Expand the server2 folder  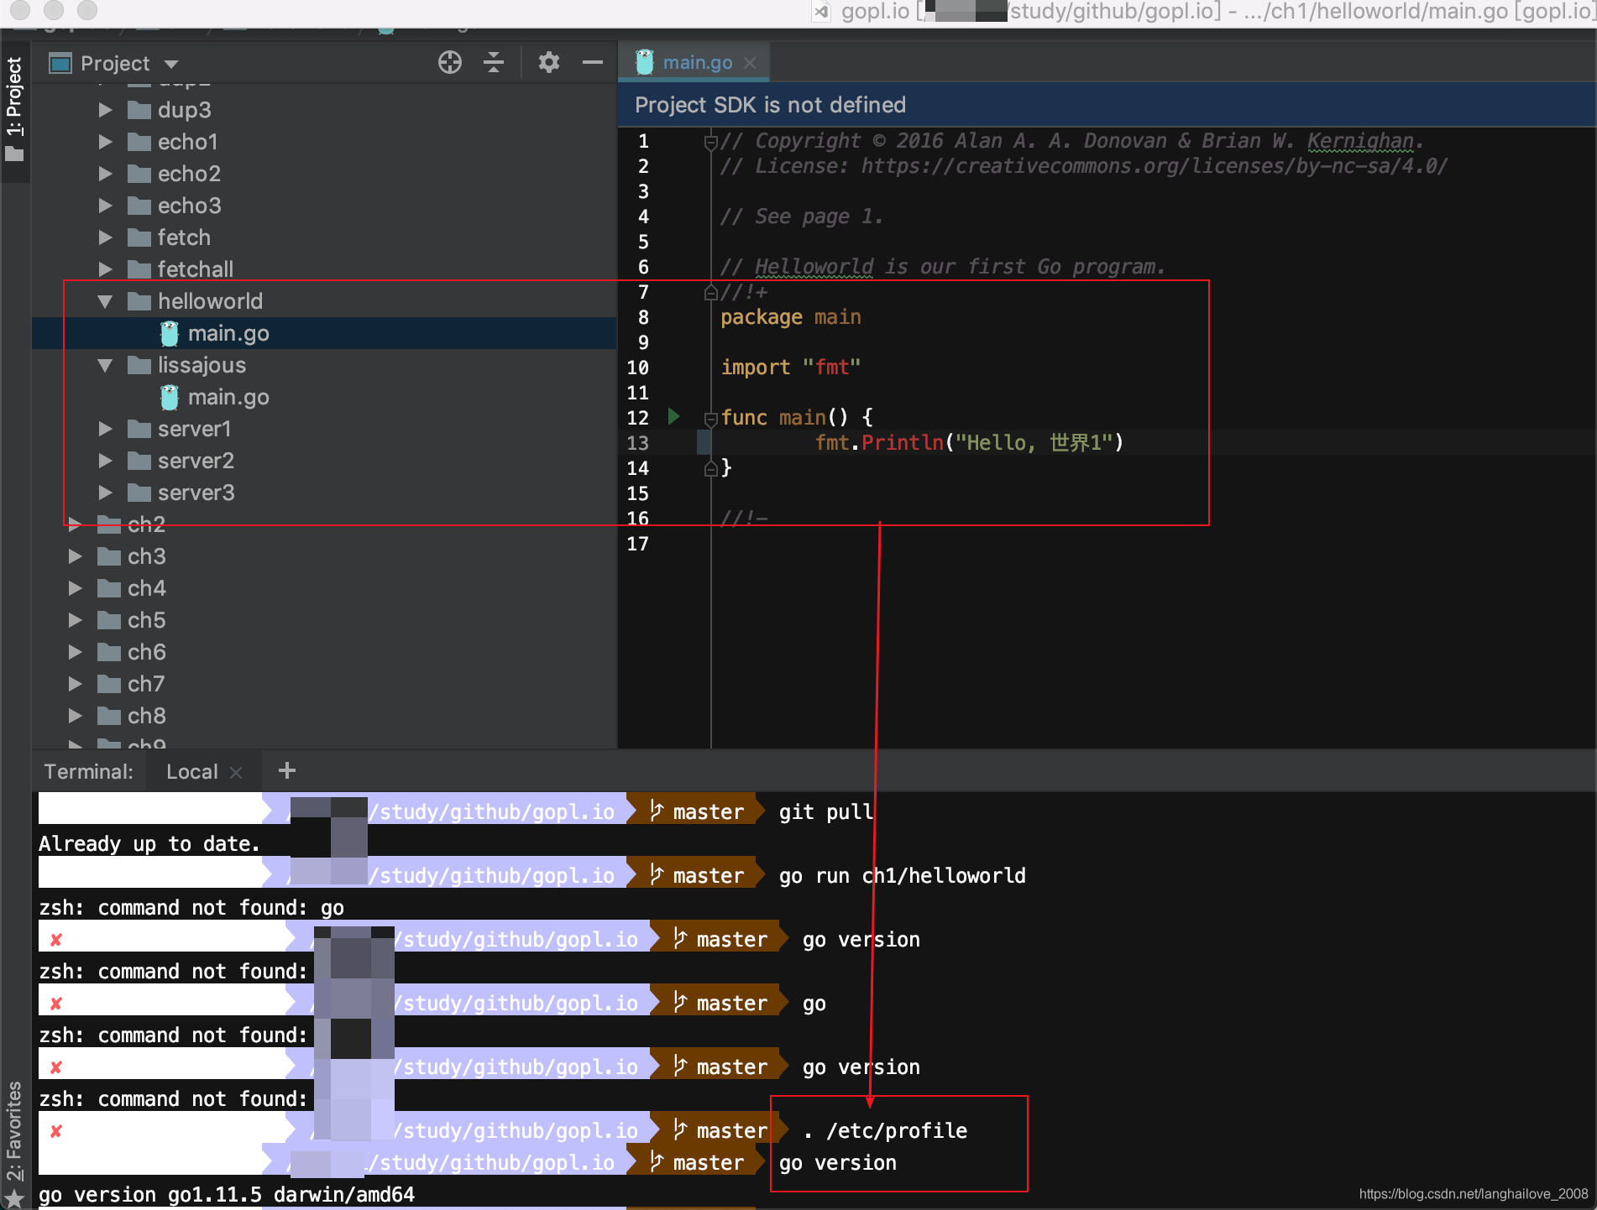click(105, 461)
